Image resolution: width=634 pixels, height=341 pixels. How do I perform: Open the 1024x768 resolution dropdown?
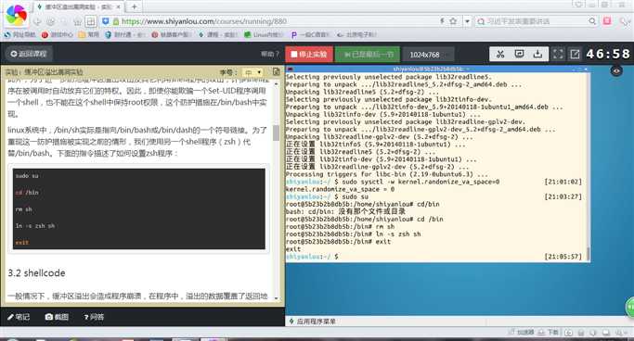click(428, 55)
